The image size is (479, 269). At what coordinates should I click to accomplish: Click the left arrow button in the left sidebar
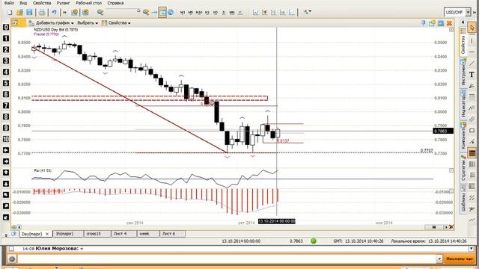6,150
